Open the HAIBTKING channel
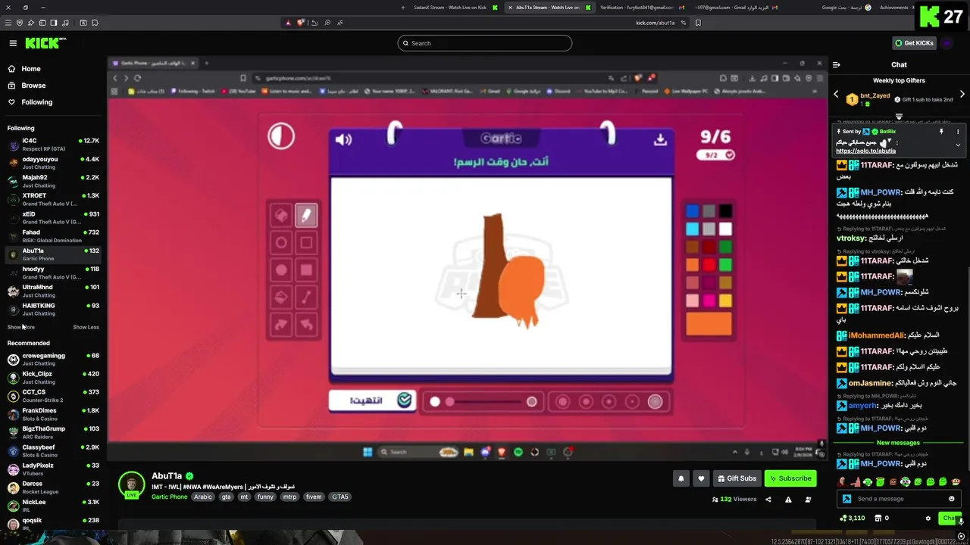970x545 pixels. point(53,309)
